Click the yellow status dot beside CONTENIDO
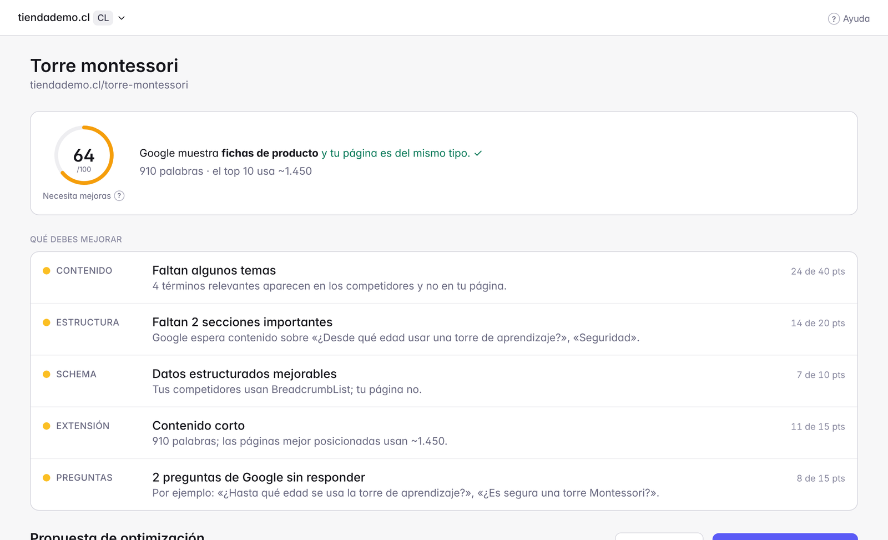Screen dimensions: 888x540 [47, 271]
